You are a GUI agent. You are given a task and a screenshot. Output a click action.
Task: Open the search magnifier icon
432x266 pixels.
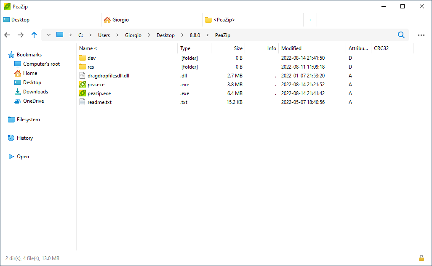coord(401,35)
